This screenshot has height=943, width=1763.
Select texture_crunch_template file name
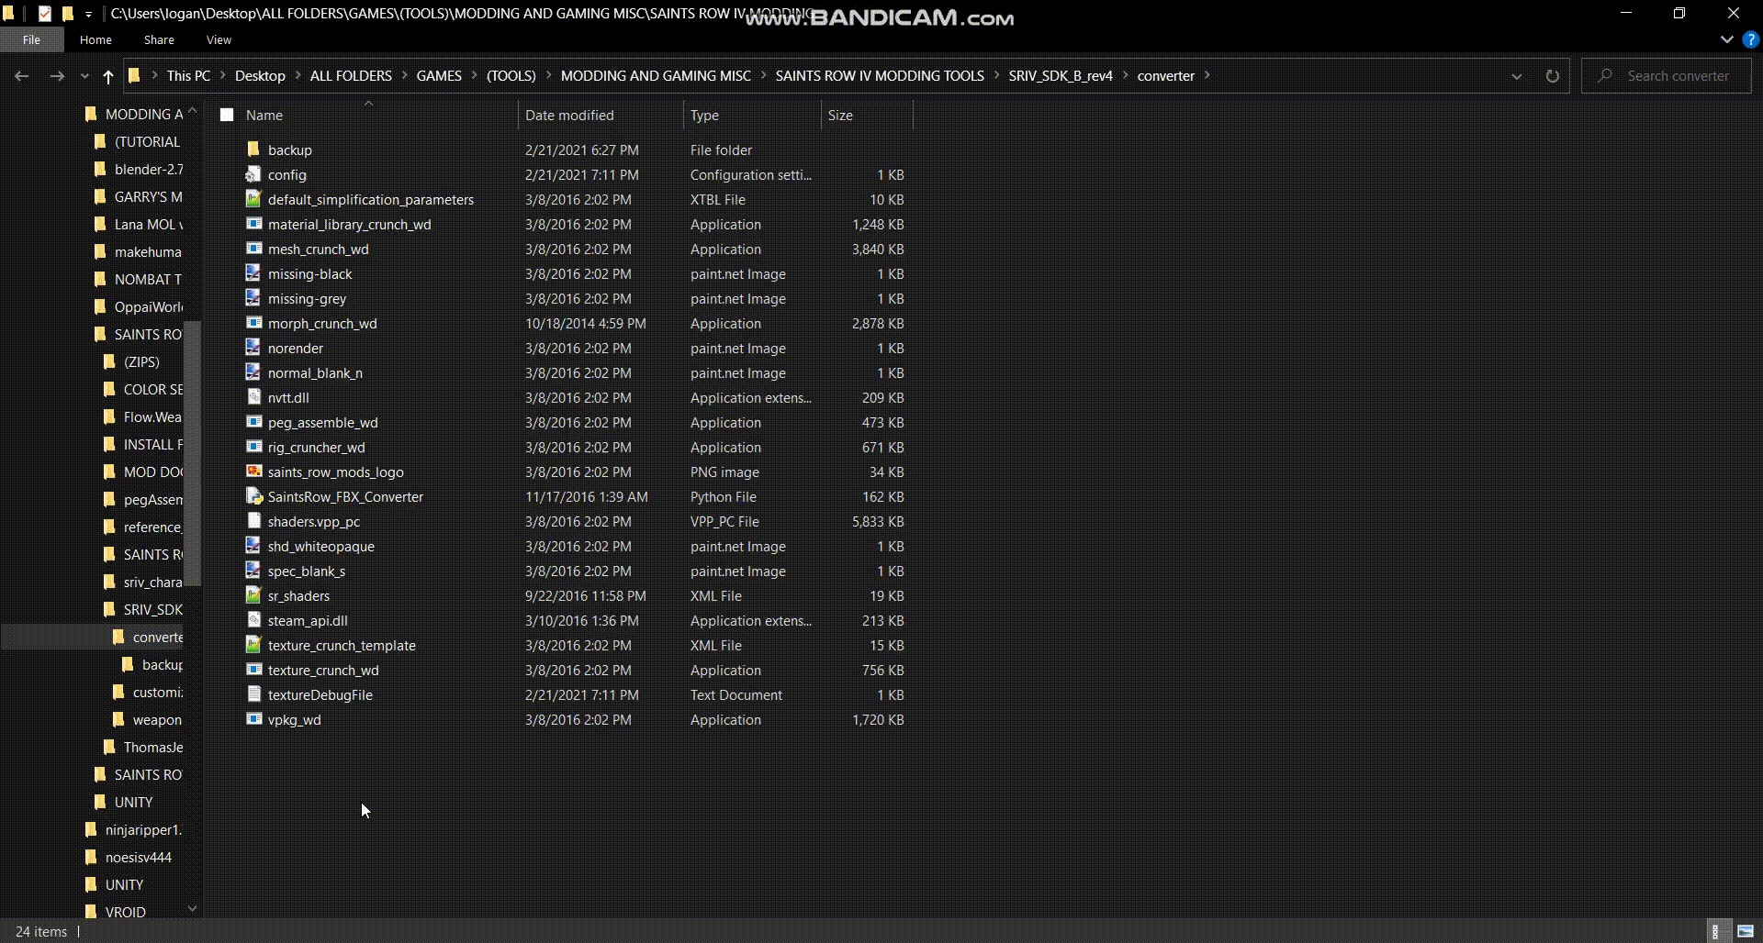pos(342,645)
